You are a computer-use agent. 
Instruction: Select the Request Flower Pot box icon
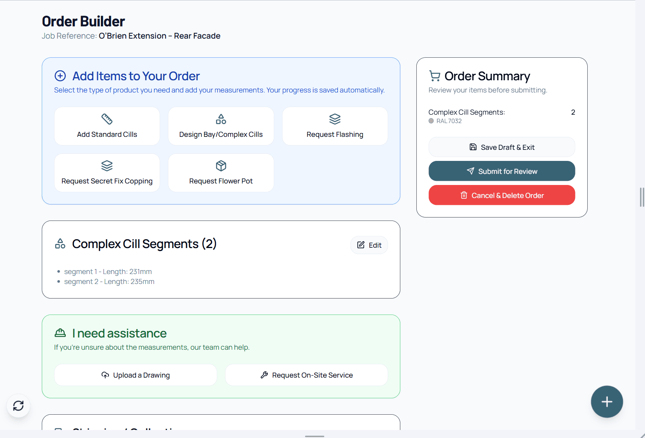tap(221, 165)
